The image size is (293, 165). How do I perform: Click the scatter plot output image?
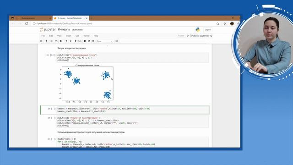click(x=86, y=83)
